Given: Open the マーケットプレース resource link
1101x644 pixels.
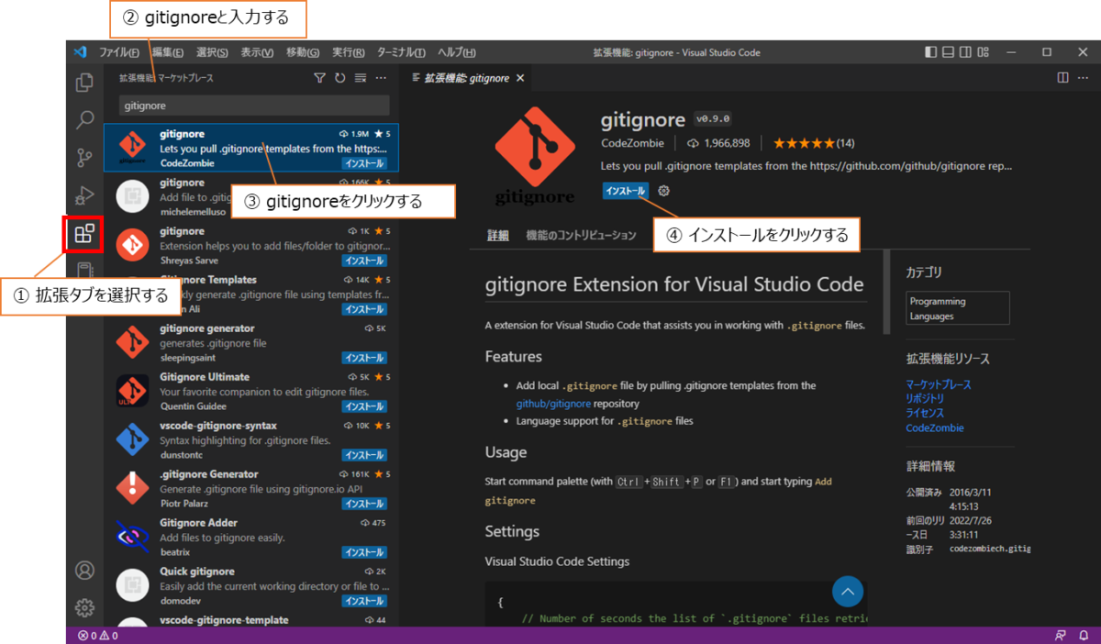Looking at the screenshot, I should (938, 384).
